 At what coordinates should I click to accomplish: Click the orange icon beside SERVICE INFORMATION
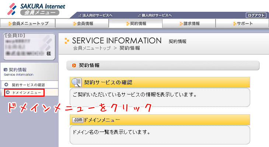pyautogui.click(x=67, y=40)
